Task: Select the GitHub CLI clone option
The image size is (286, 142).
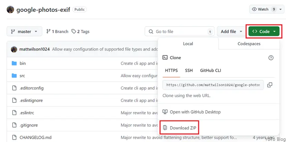Action: coord(210,70)
